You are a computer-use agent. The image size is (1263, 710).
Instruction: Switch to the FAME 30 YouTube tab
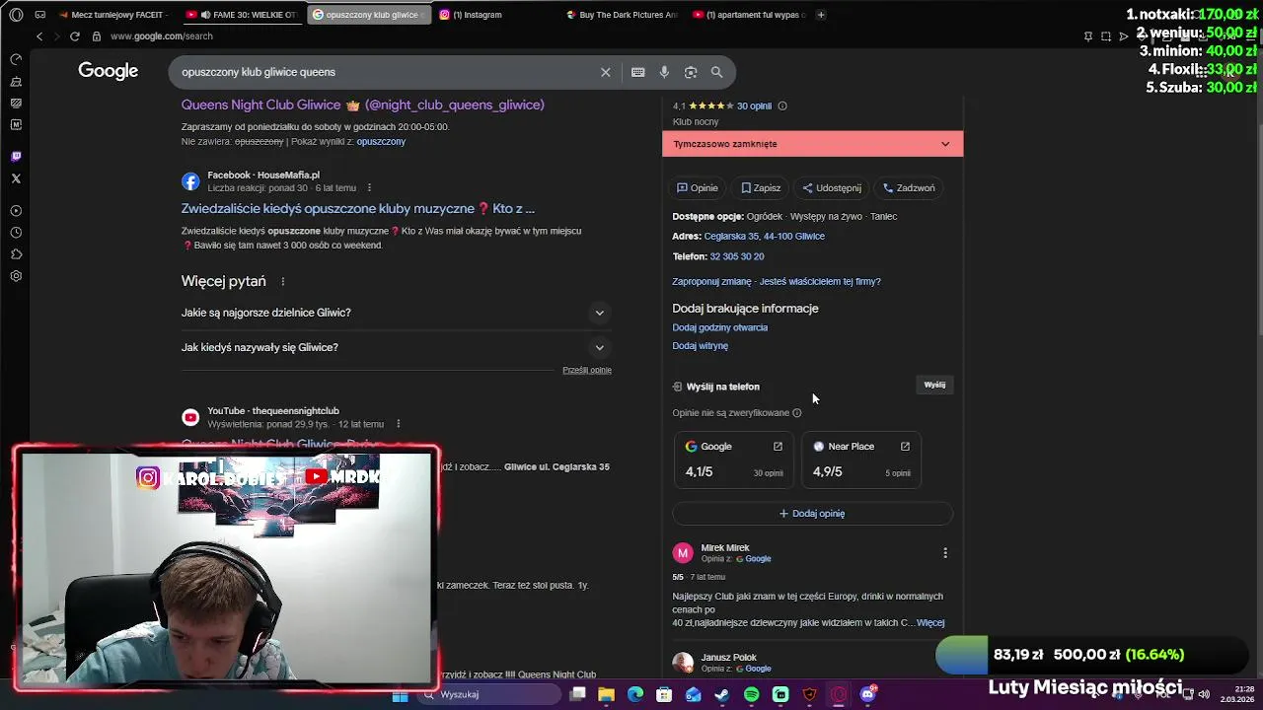[x=244, y=15]
